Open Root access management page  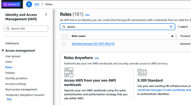21,90
